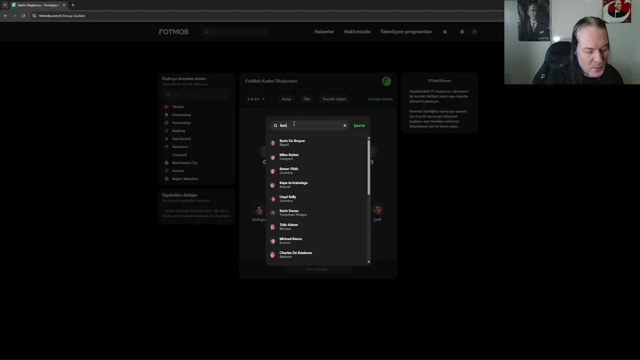Viewport: 640px width, 360px height.
Task: Click the Kadıoğlu player on the pitch
Action: [259, 212]
